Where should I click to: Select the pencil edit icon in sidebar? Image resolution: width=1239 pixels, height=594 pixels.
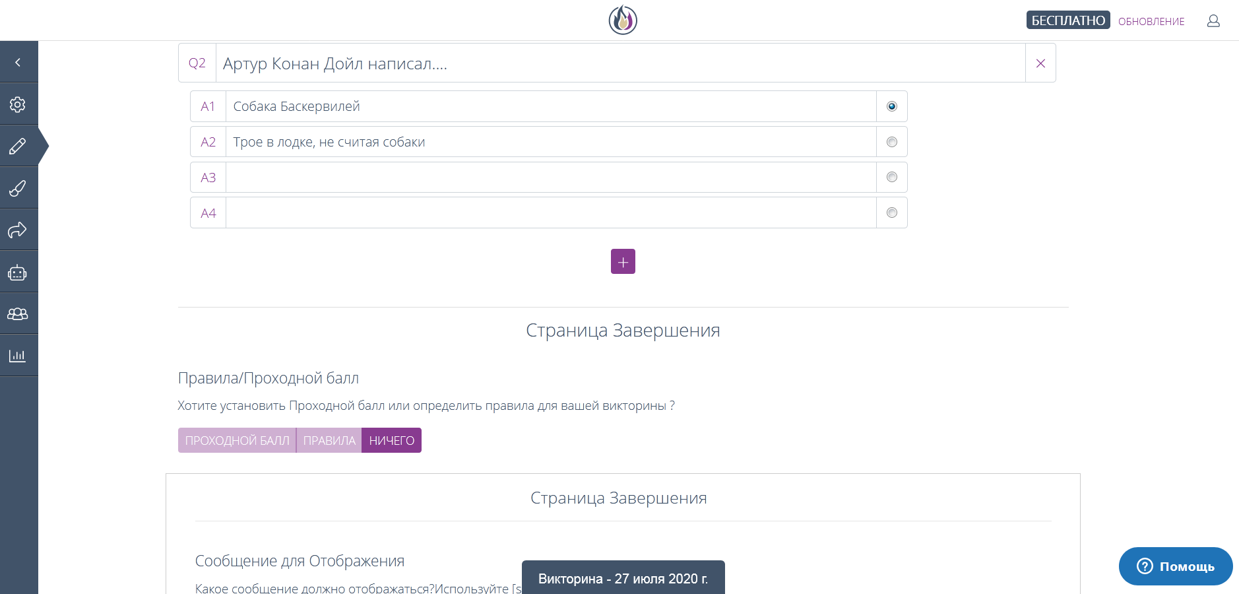pyautogui.click(x=18, y=146)
